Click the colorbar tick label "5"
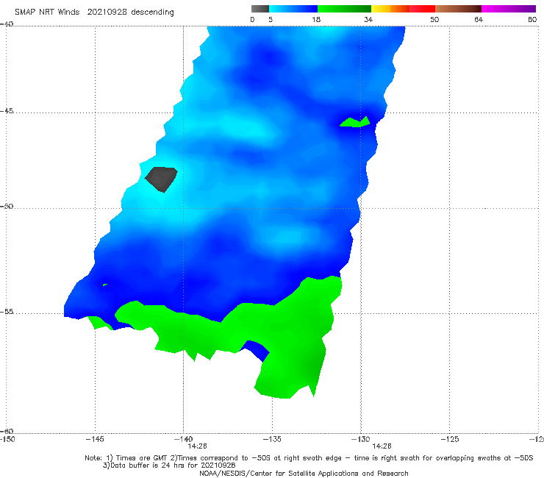This screenshot has width=544, height=478. 271,19
